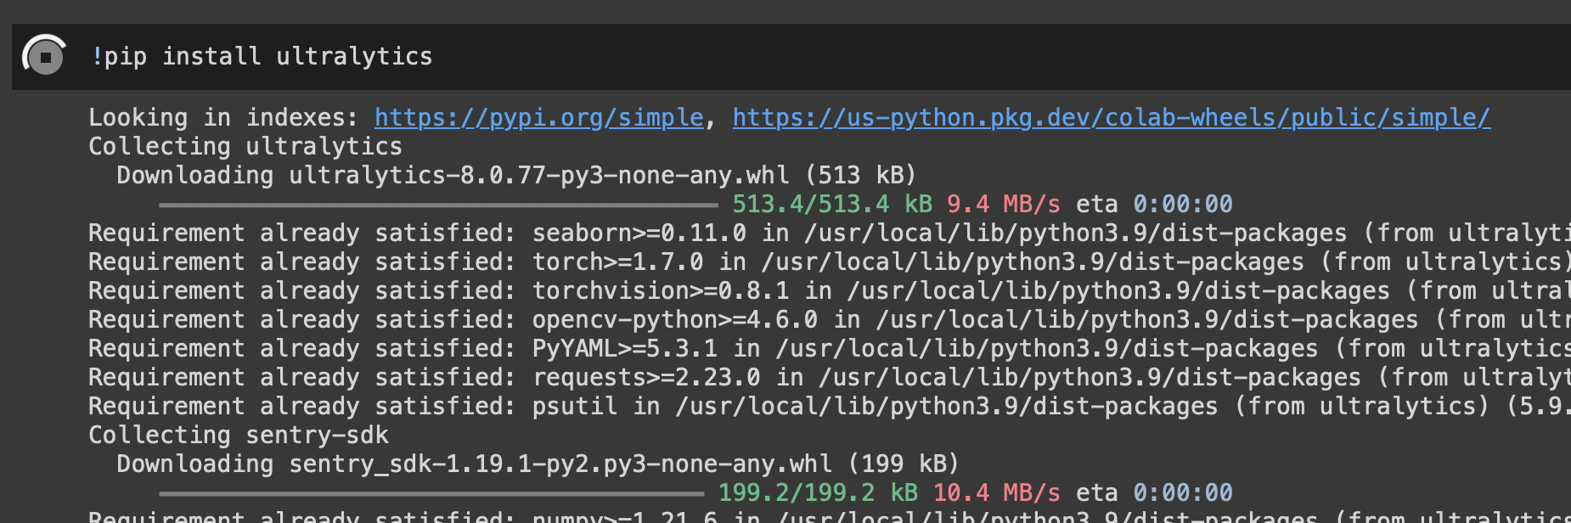Open the us-python.pkg.dev colab-wheels link

pyautogui.click(x=1111, y=118)
